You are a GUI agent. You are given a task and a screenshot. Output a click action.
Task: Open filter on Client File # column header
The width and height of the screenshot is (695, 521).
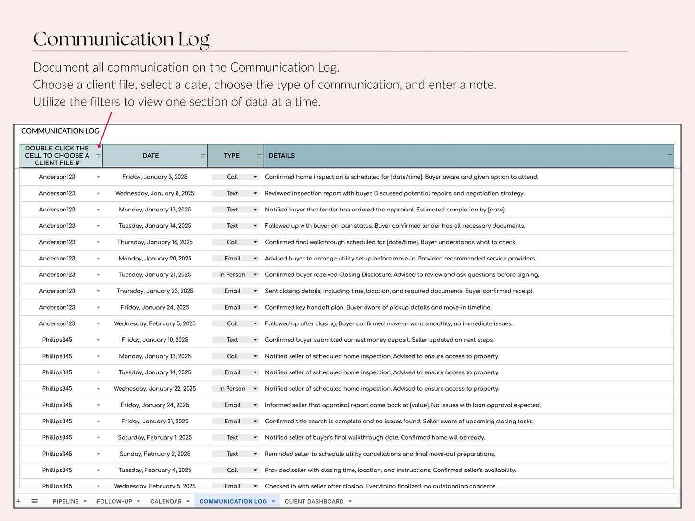click(98, 156)
